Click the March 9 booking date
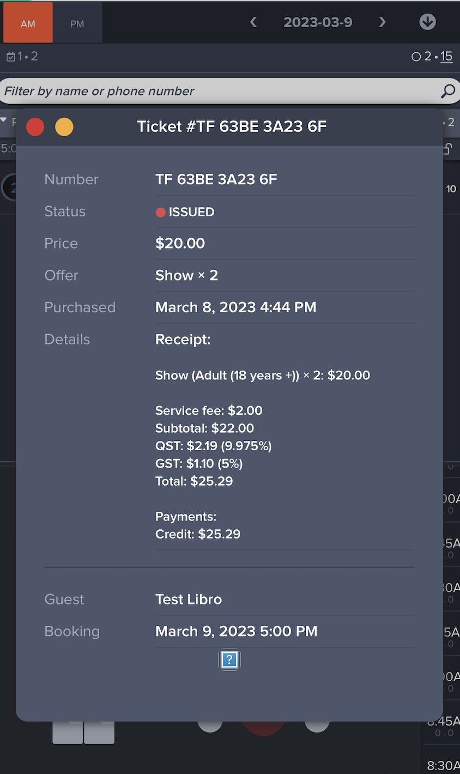This screenshot has height=774, width=460. pos(236,631)
